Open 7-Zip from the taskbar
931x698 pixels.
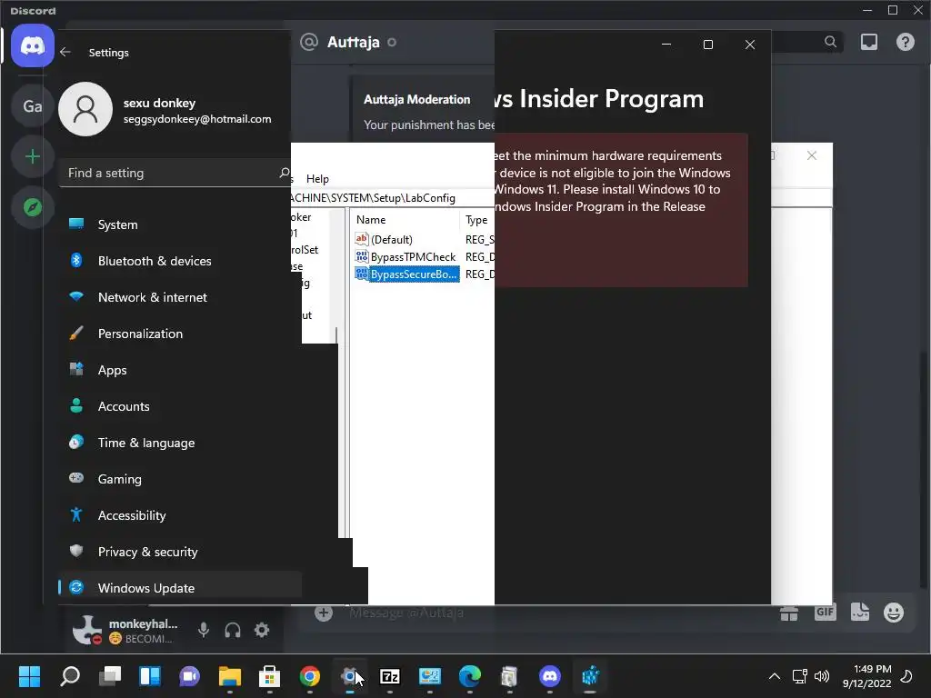point(389,676)
